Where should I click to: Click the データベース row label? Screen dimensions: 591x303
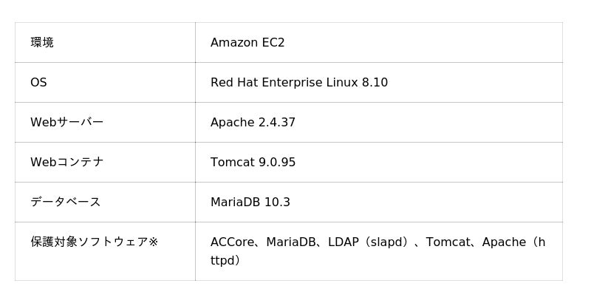[65, 202]
